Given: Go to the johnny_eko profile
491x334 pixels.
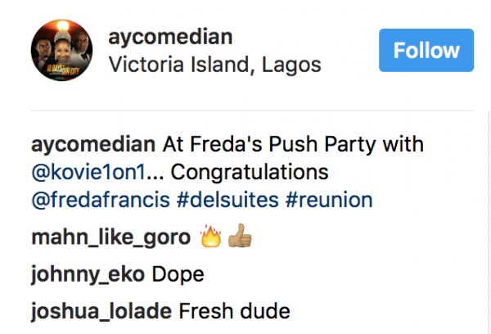Looking at the screenshot, I should 87,274.
